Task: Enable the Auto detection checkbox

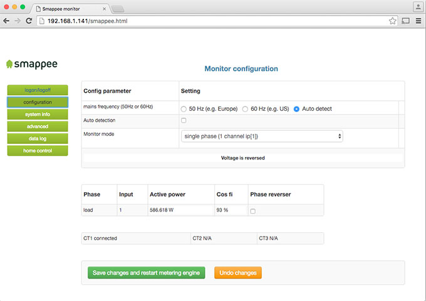Action: tap(184, 121)
